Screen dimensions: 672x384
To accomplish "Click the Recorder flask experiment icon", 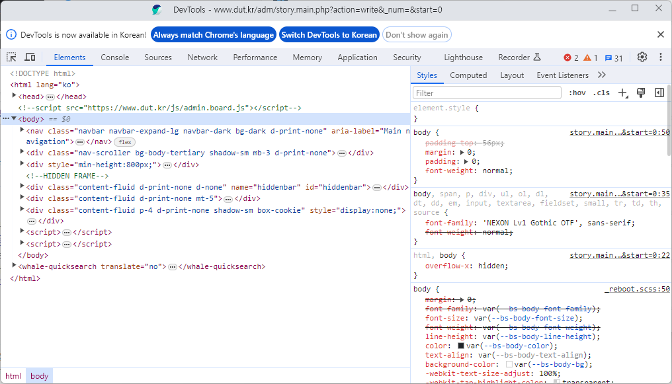I will pyautogui.click(x=537, y=57).
